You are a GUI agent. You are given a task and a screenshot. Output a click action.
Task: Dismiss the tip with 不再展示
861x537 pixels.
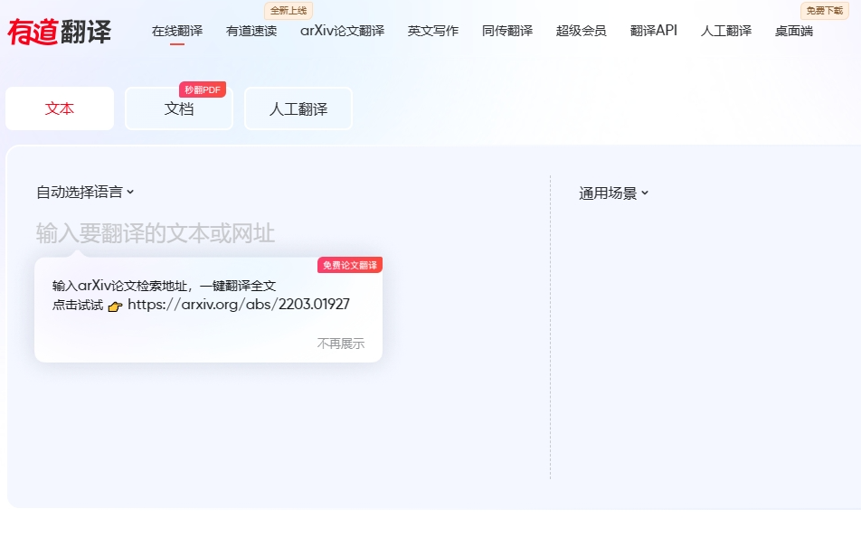[340, 344]
